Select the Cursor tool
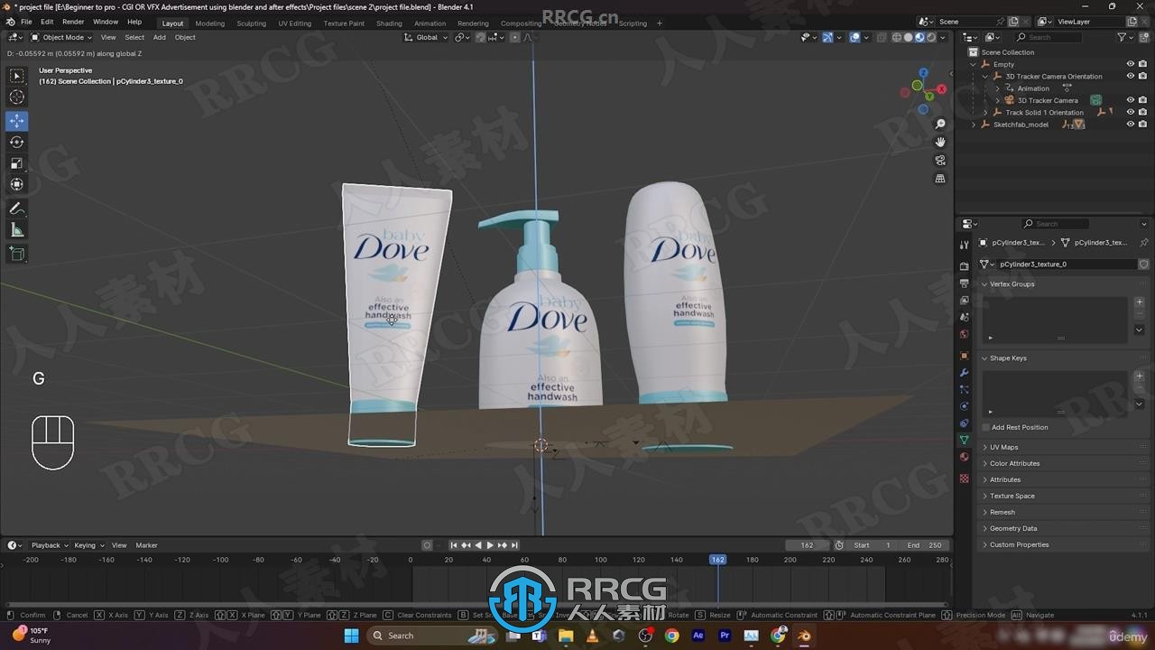The width and height of the screenshot is (1155, 650). (17, 97)
